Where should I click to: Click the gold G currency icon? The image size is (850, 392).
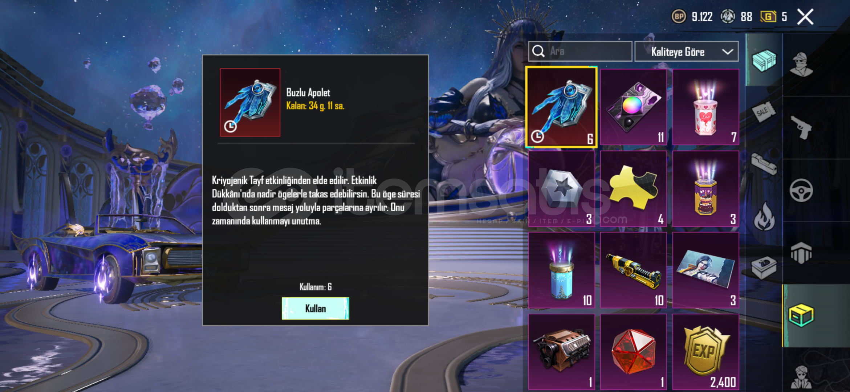[768, 17]
